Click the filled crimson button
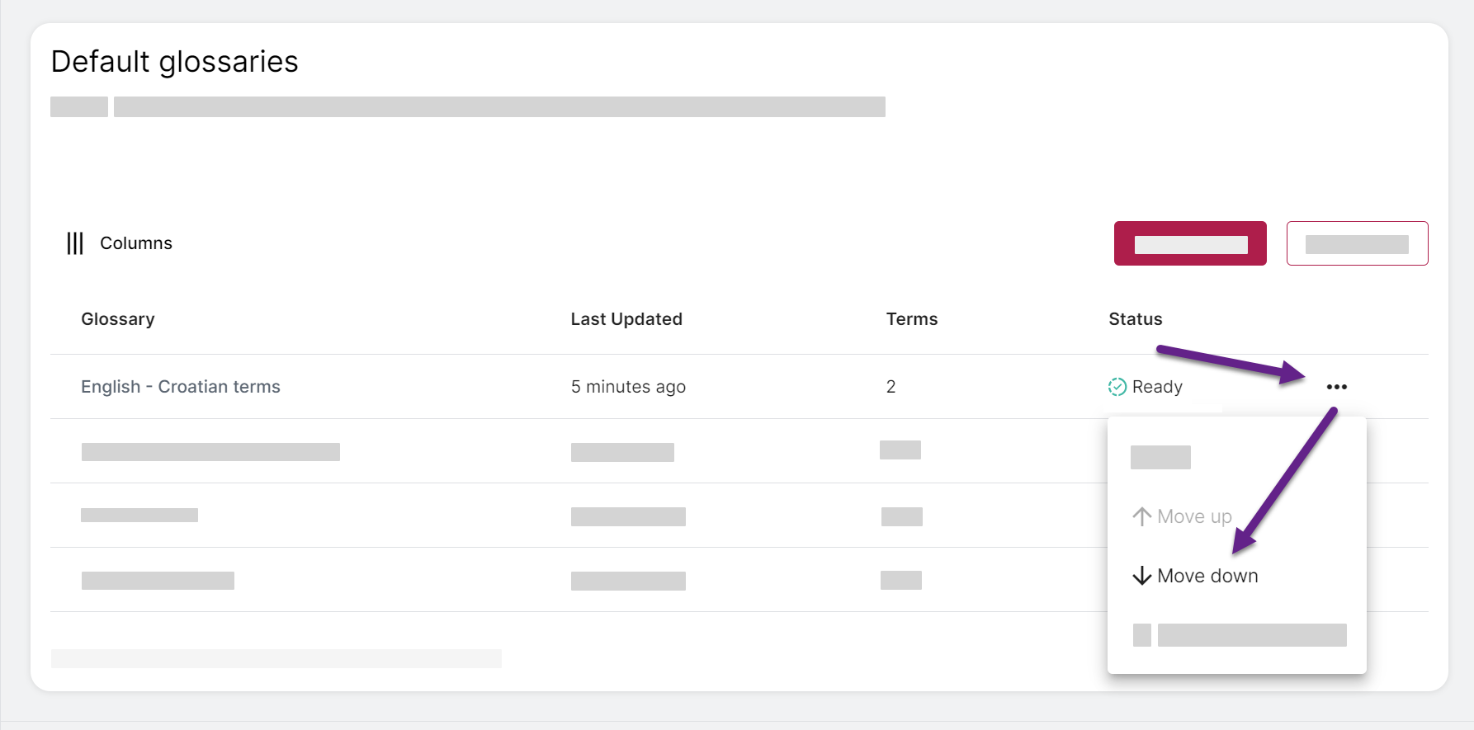 (1190, 243)
